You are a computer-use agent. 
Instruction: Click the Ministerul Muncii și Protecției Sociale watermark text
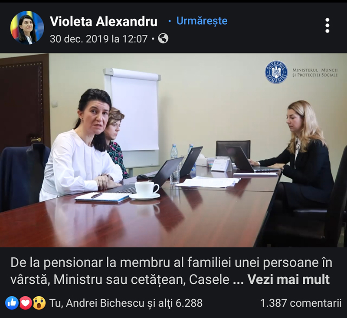click(x=315, y=72)
